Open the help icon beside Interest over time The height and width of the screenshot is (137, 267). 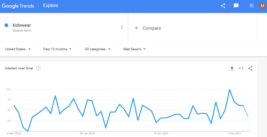(39, 68)
